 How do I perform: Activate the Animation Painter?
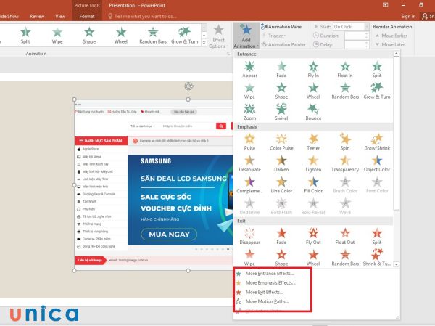tap(283, 44)
